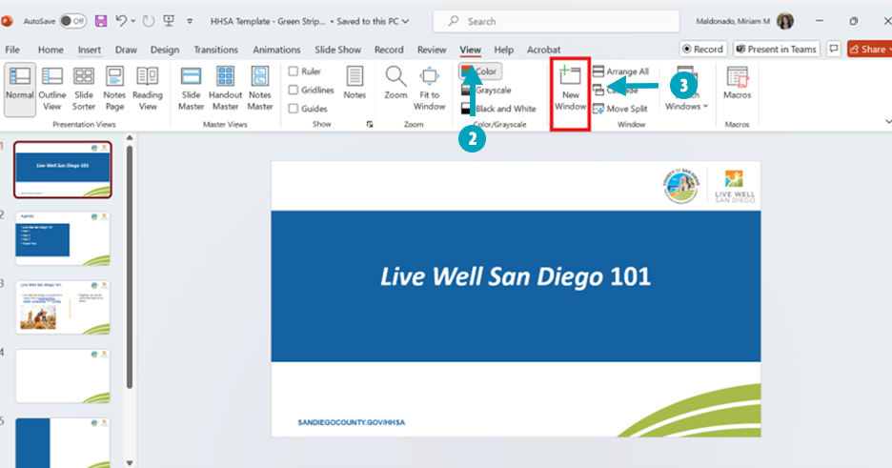Select slide 2 Agenda thumbnail

tap(63, 238)
